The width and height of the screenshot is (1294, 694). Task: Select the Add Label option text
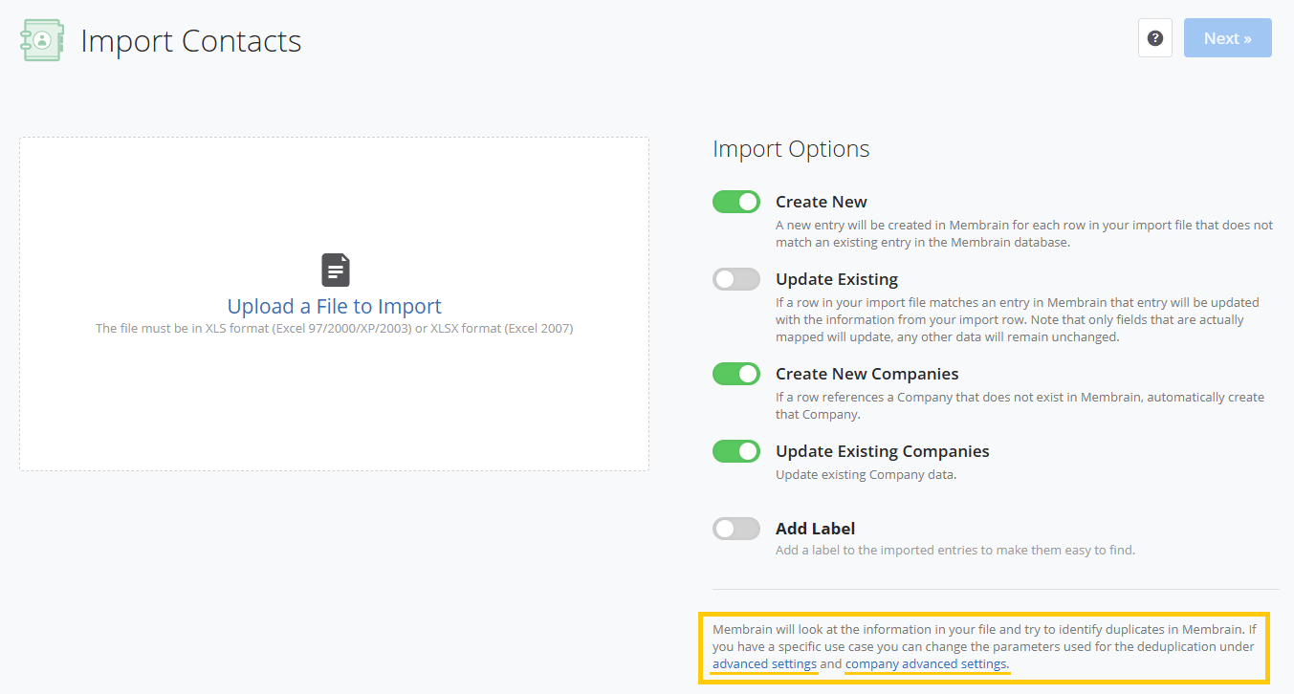coord(815,528)
